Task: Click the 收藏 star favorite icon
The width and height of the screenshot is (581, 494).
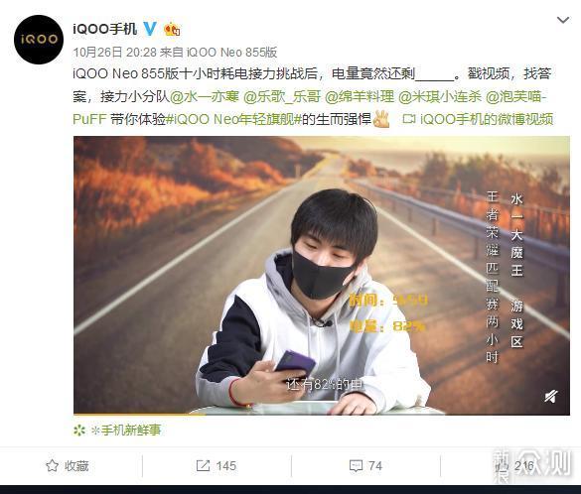Action: tap(52, 465)
